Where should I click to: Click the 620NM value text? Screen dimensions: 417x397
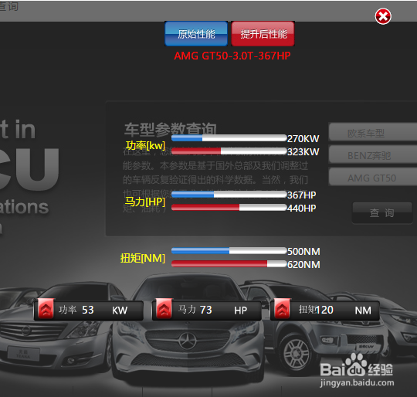303,264
